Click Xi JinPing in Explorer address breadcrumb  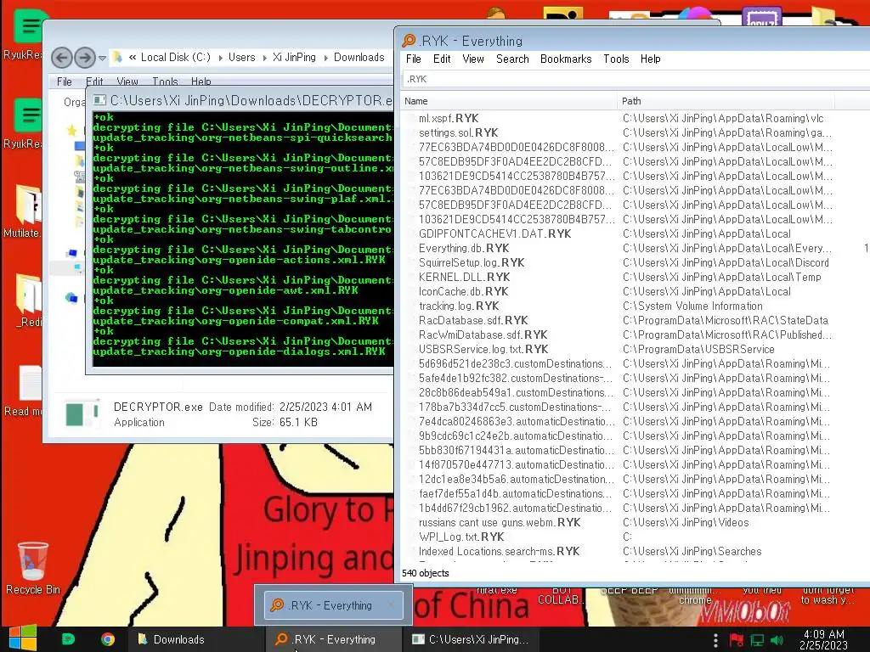[x=294, y=57]
